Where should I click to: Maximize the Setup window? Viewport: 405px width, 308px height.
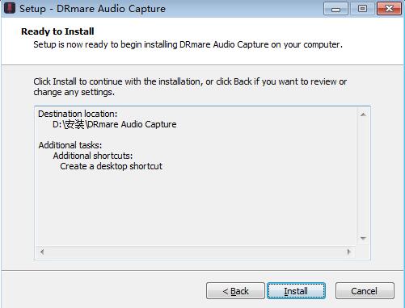(362, 9)
